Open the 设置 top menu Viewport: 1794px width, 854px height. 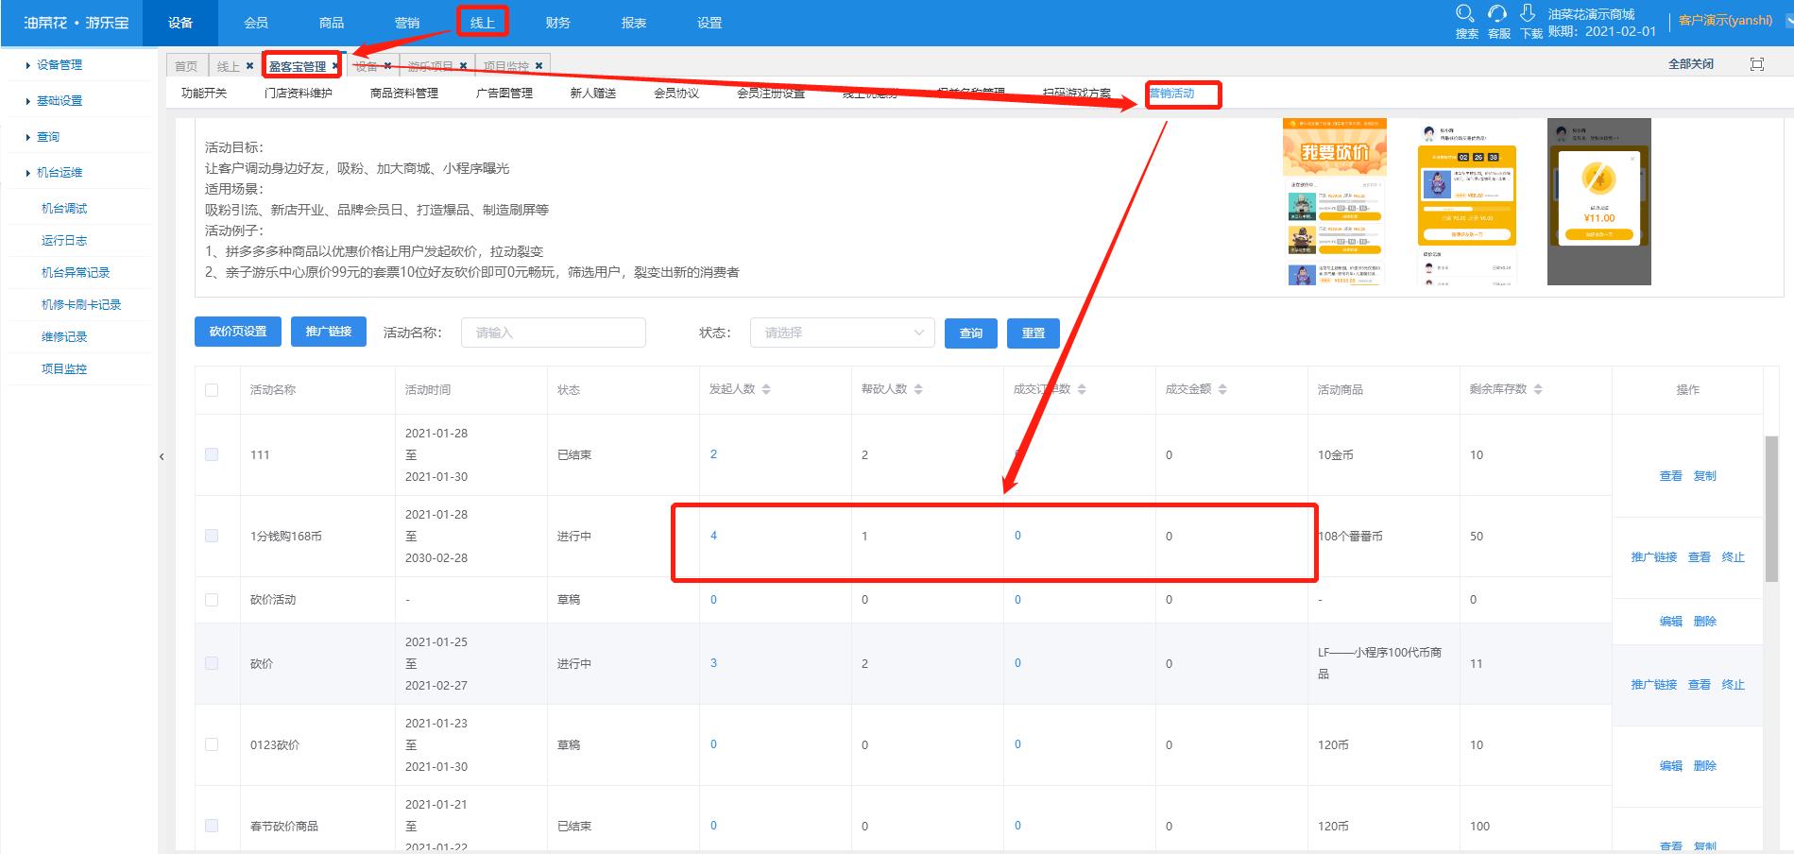709,23
